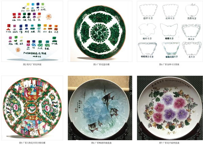Click the caption 图6 广彩畅游四海瓷盘
The width and height of the screenshot is (203, 145).
click(101, 143)
